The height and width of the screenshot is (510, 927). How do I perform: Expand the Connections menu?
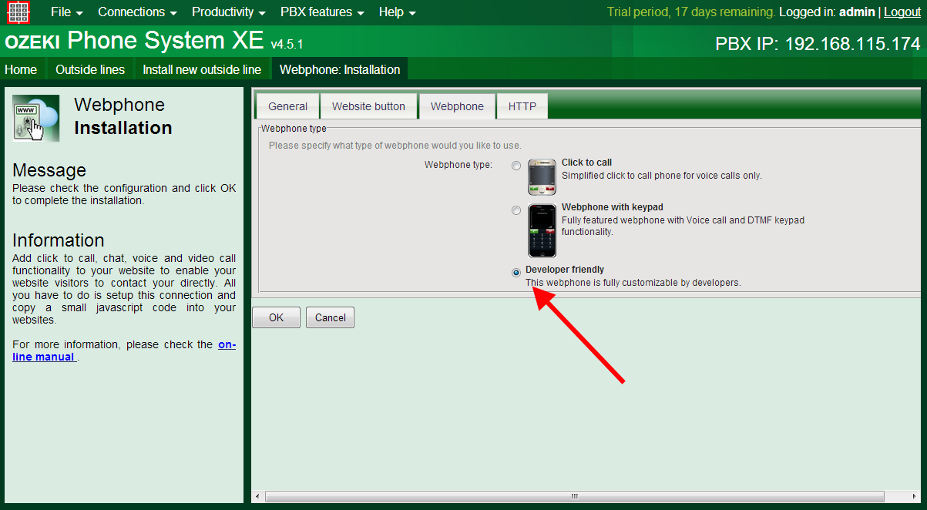click(137, 12)
